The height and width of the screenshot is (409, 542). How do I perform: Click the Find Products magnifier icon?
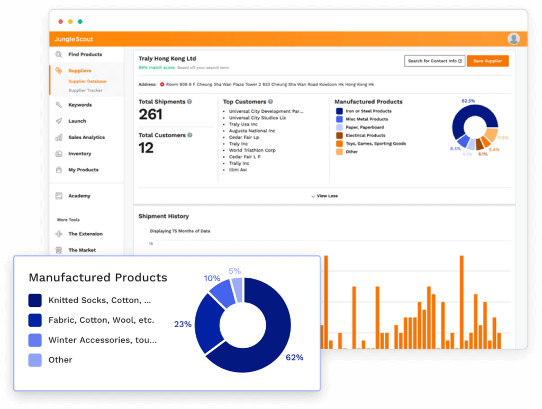point(59,54)
